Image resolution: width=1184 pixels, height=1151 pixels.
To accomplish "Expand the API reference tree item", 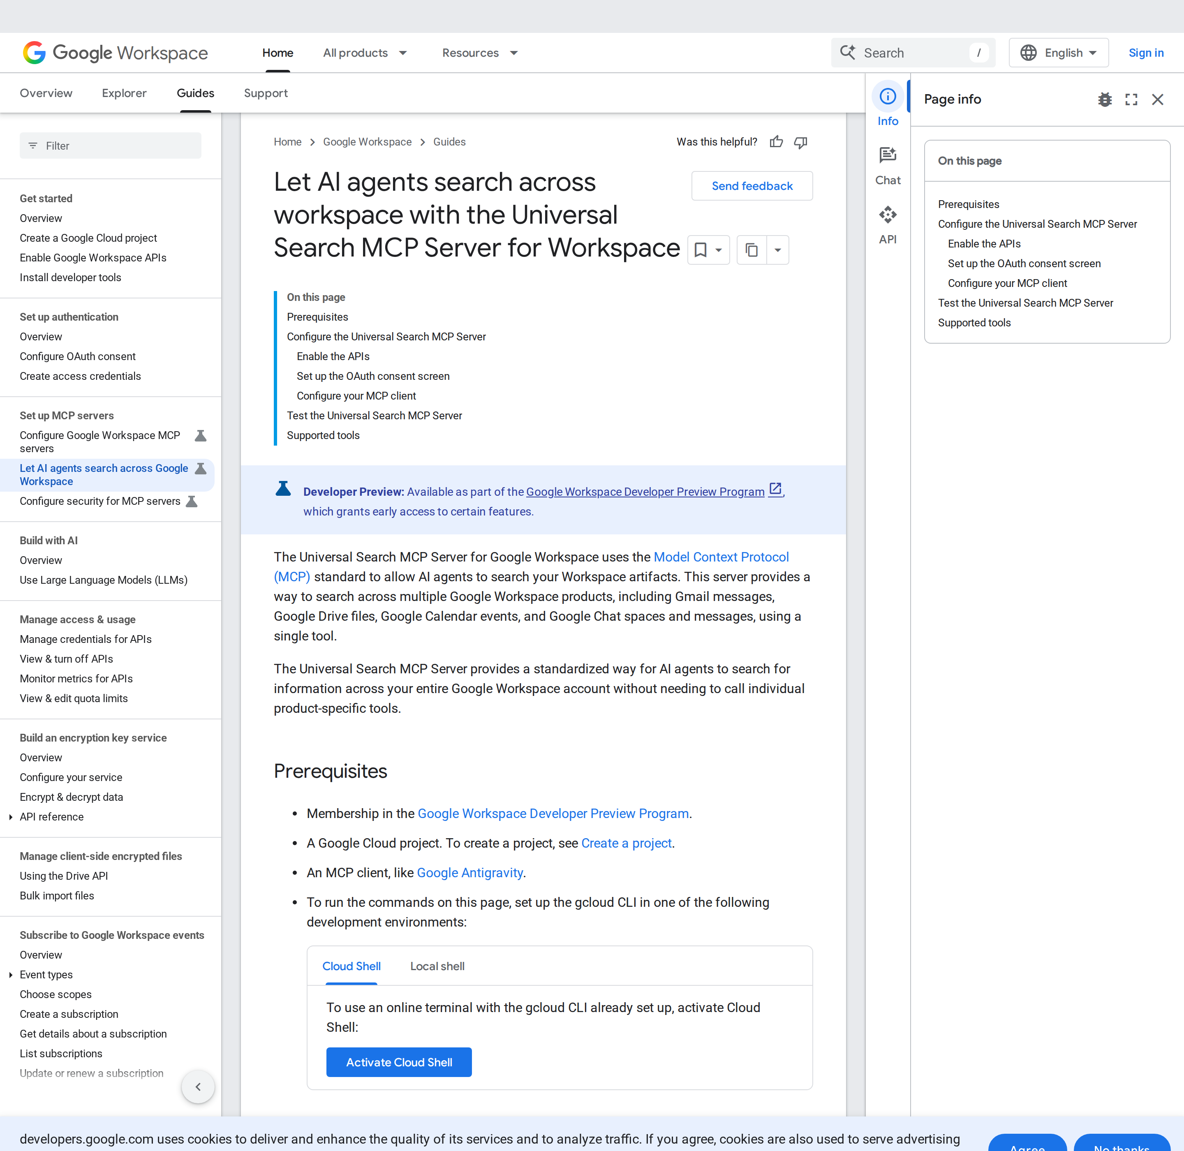I will point(11,817).
